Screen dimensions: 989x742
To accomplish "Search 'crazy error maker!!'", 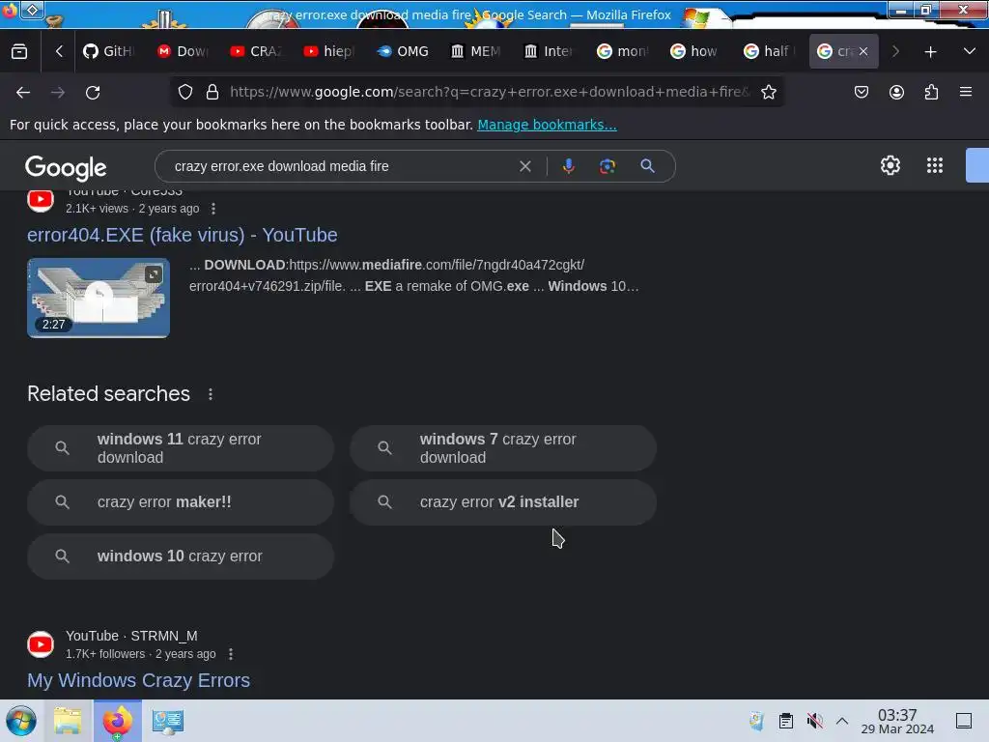I will click(x=181, y=502).
